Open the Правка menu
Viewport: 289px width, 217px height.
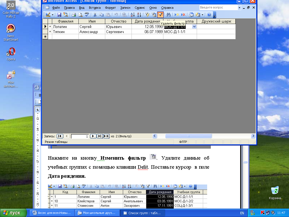click(69, 8)
